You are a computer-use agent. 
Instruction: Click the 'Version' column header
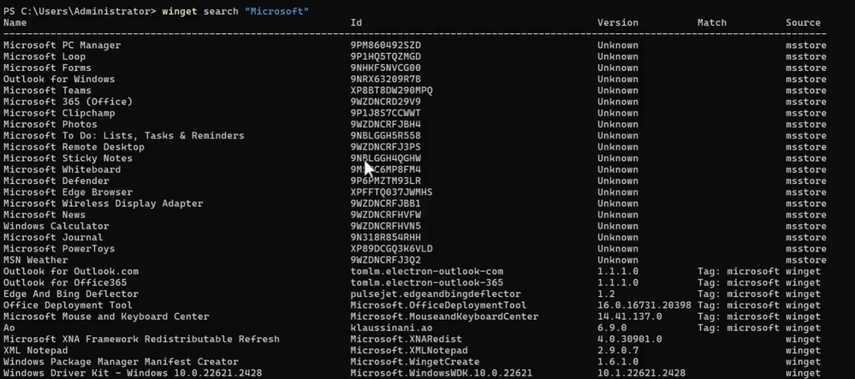click(x=618, y=23)
